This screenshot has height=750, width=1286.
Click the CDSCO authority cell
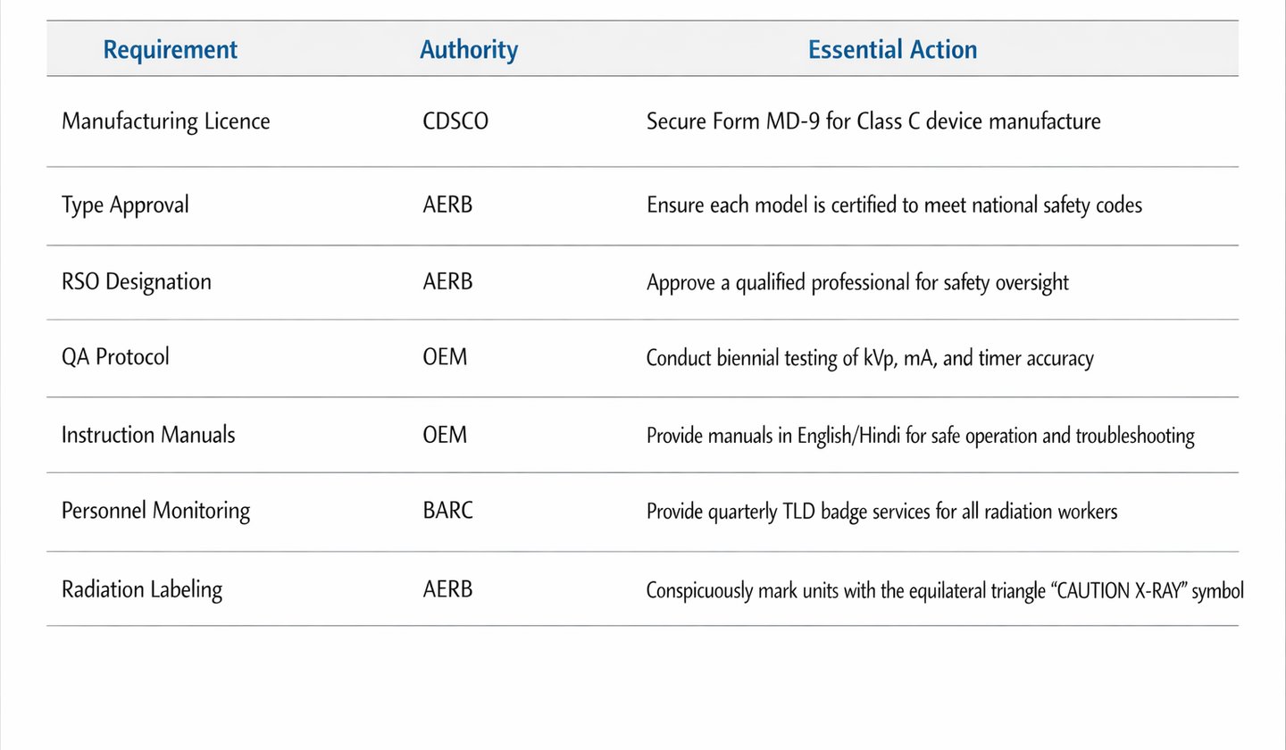(x=455, y=121)
